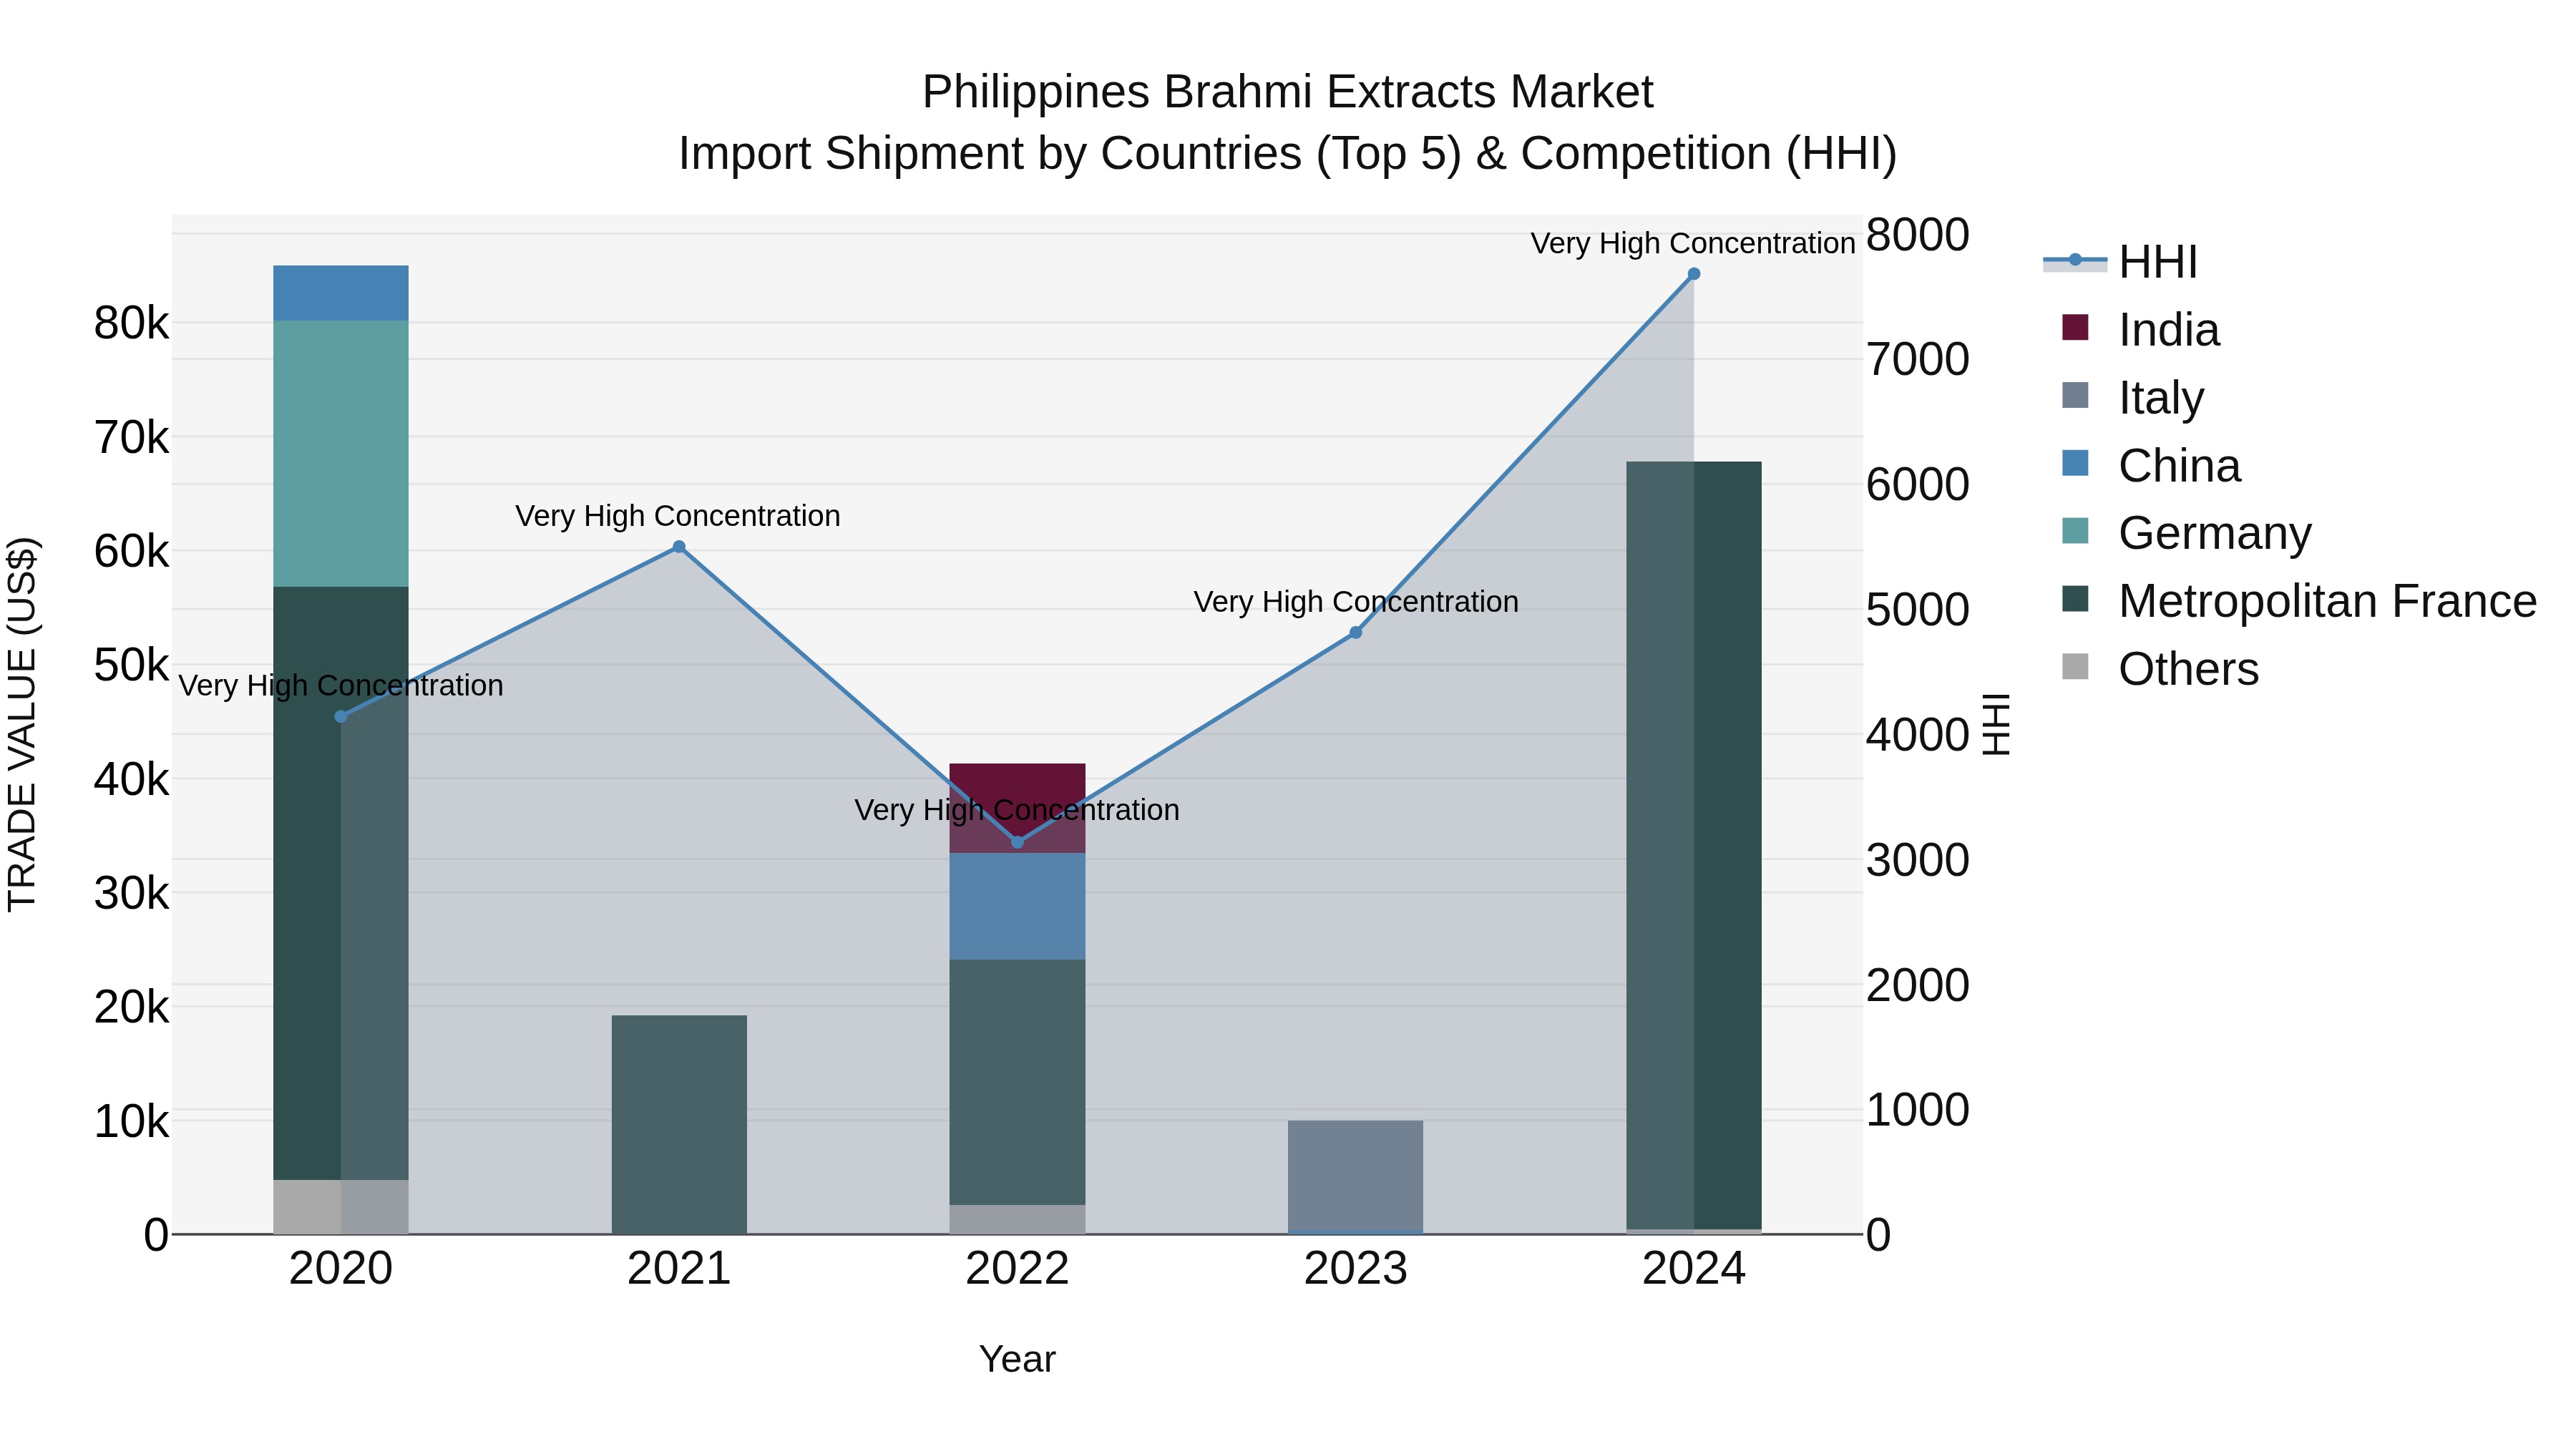Select the 2024 HHI data point

coord(1694,274)
